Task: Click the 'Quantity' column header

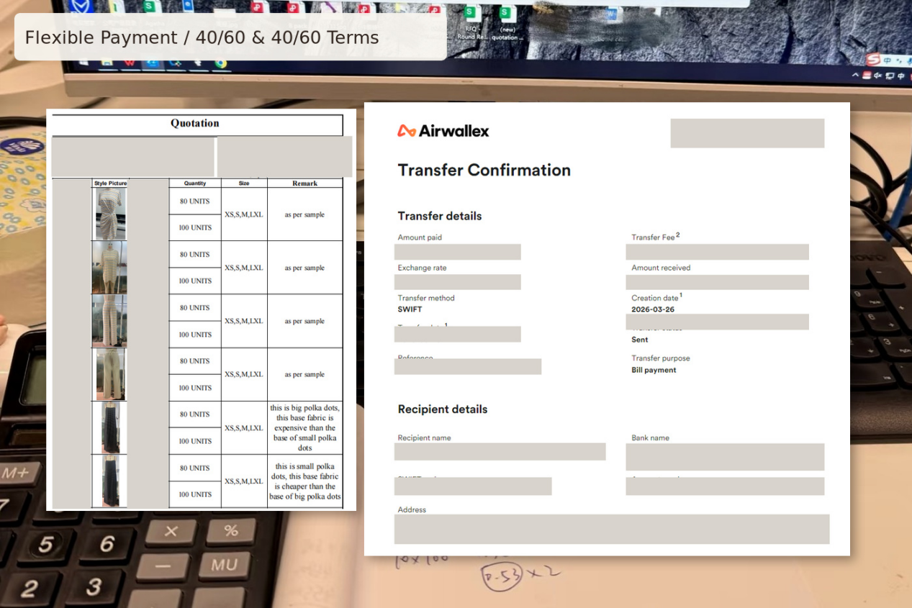Action: tap(195, 183)
